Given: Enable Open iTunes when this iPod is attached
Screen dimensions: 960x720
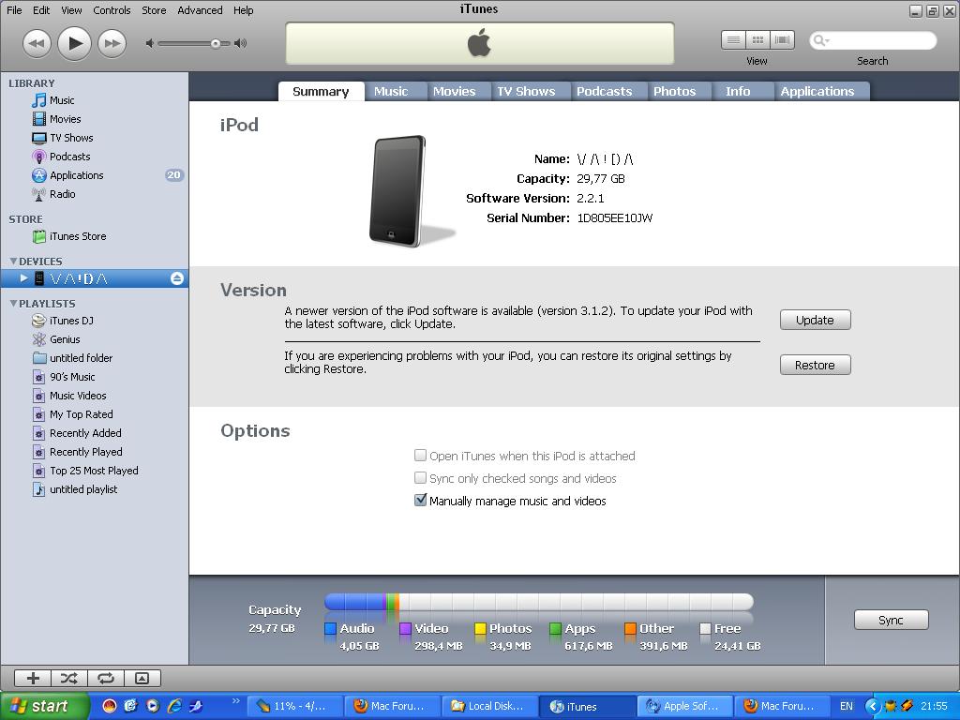Looking at the screenshot, I should point(420,455).
